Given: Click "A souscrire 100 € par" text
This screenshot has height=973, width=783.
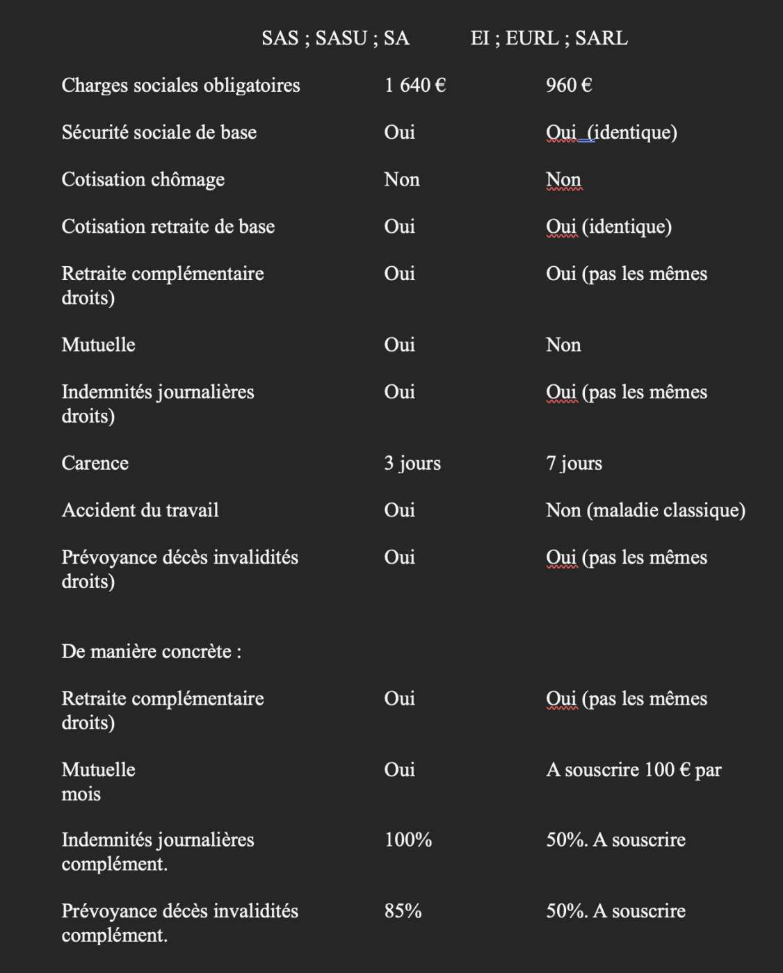Looking at the screenshot, I should 633,770.
